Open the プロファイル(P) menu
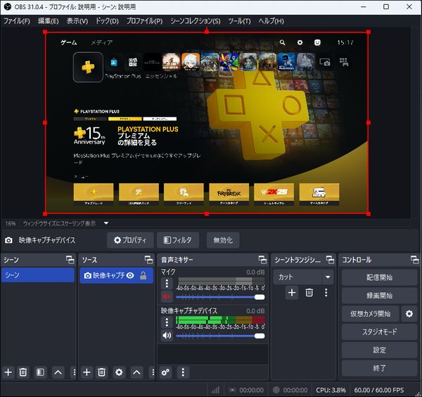The image size is (422, 397). click(x=144, y=21)
